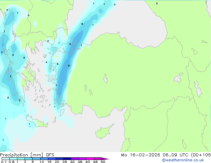Click the 2–5 mm legend color box

point(29,159)
